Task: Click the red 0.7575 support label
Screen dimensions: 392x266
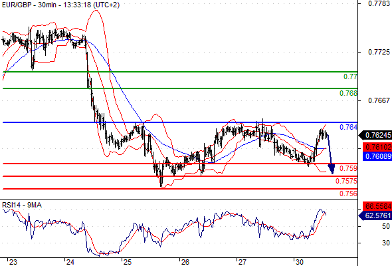Action: pyautogui.click(x=346, y=181)
